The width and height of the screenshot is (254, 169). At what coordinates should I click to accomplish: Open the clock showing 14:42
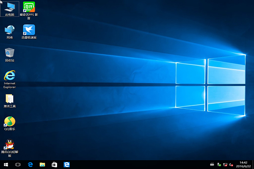point(243,164)
